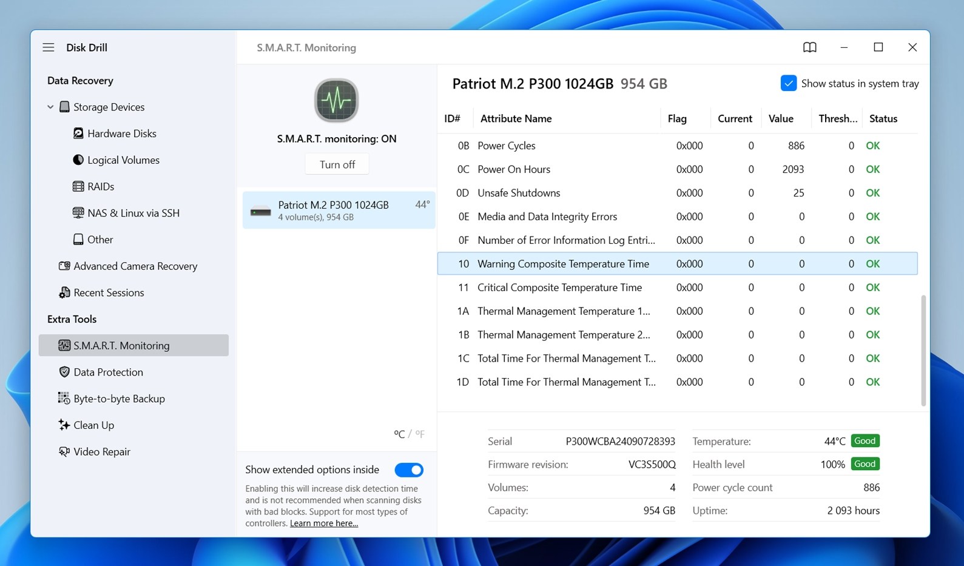Toggle Show status in system tray checkbox

pyautogui.click(x=789, y=83)
